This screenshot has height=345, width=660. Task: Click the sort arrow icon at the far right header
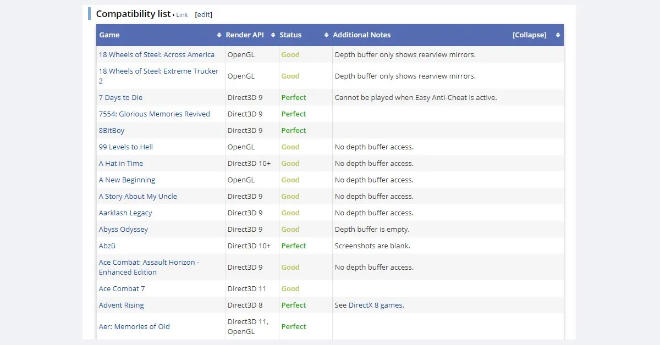click(558, 35)
